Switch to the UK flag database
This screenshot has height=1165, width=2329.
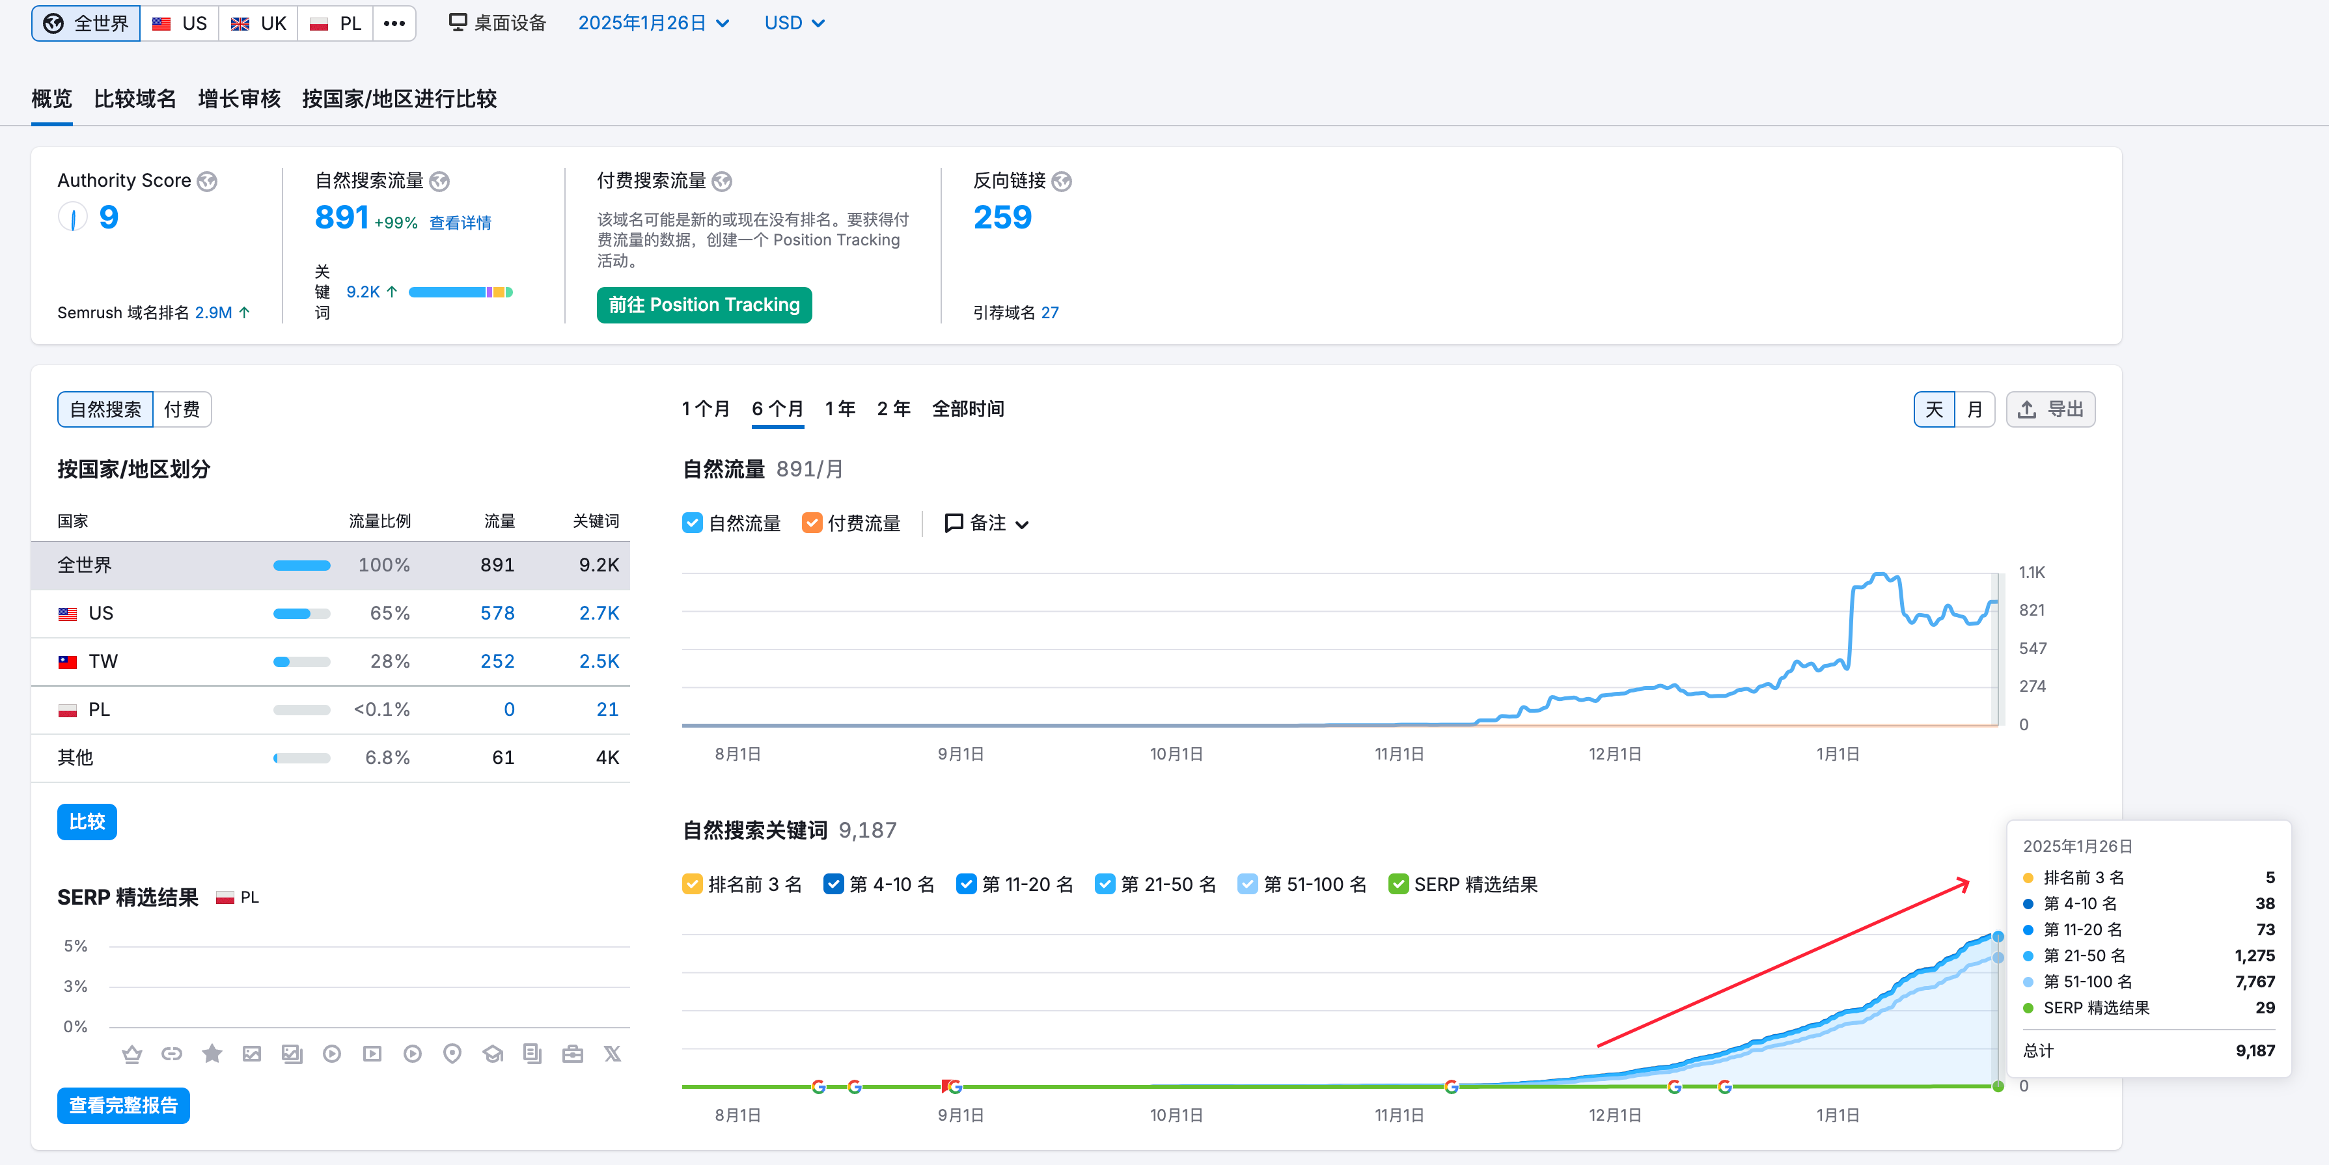258,23
